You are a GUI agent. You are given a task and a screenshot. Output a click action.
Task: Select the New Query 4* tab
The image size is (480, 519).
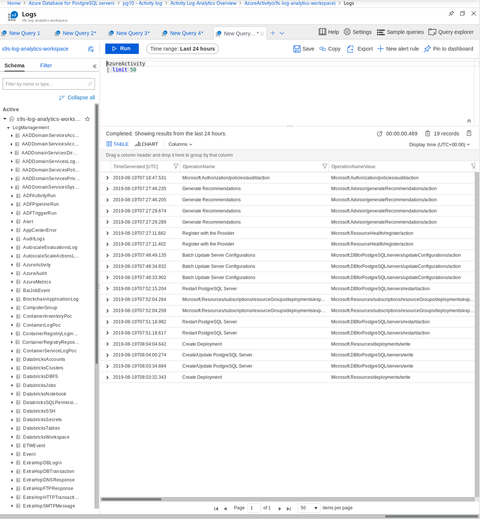pyautogui.click(x=183, y=33)
